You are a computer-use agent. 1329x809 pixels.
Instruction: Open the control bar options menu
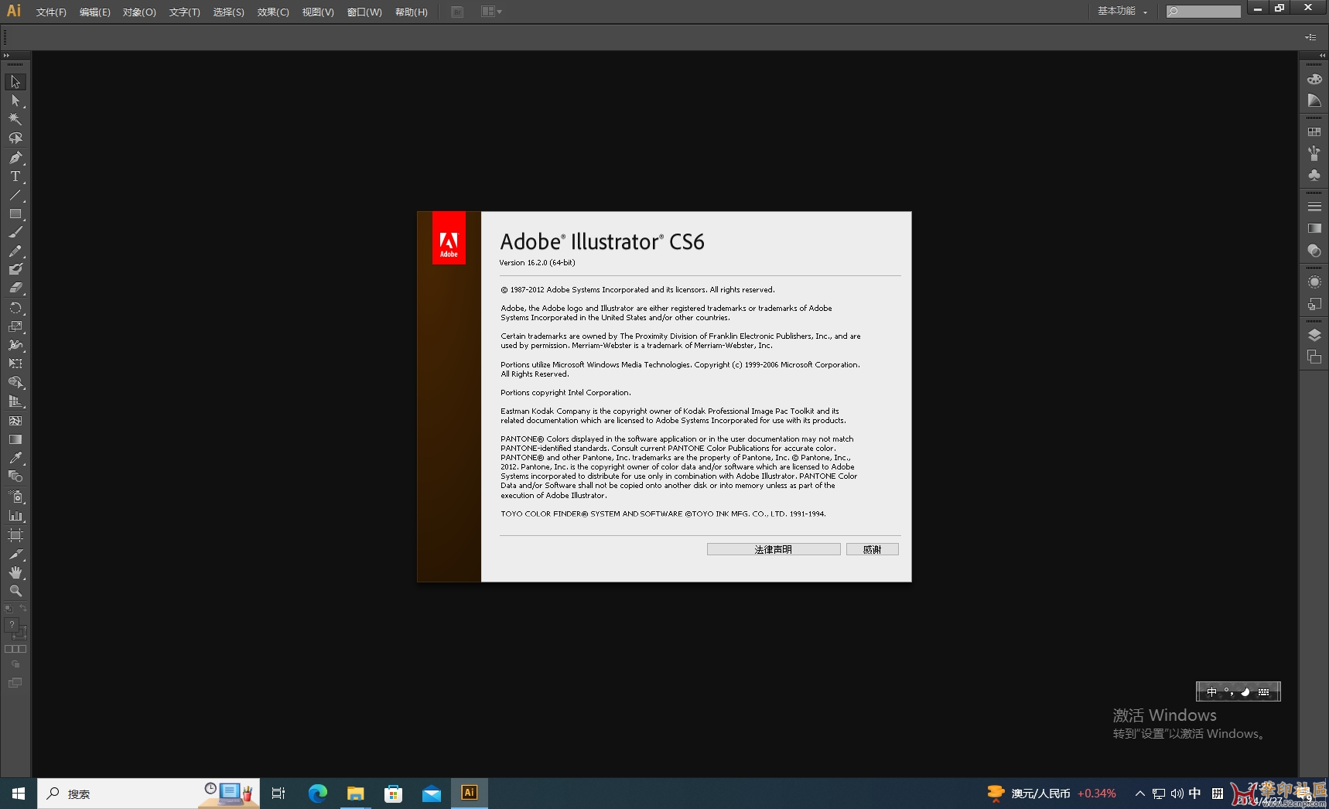(1310, 37)
